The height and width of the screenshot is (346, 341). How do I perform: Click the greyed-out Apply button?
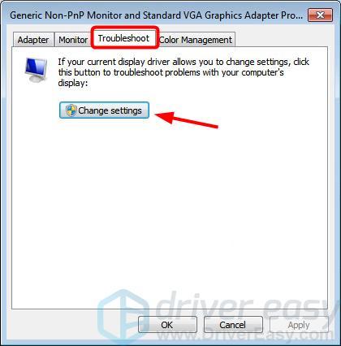(x=299, y=324)
